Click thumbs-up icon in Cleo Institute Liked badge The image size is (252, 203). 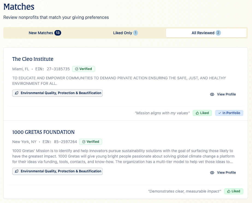click(x=197, y=113)
